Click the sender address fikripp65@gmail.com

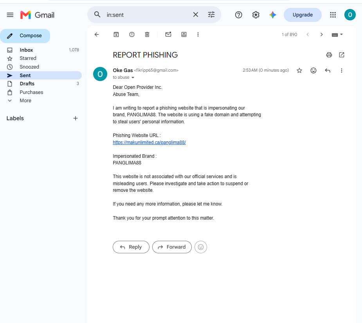point(156,70)
